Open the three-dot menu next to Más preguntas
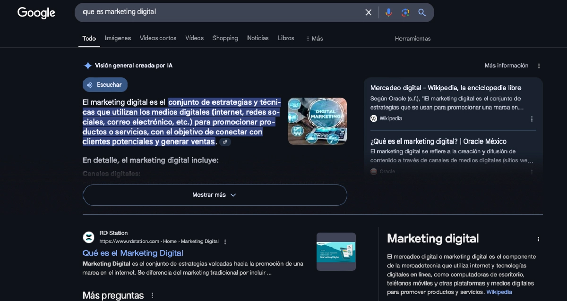This screenshot has width=567, height=301. click(152, 295)
